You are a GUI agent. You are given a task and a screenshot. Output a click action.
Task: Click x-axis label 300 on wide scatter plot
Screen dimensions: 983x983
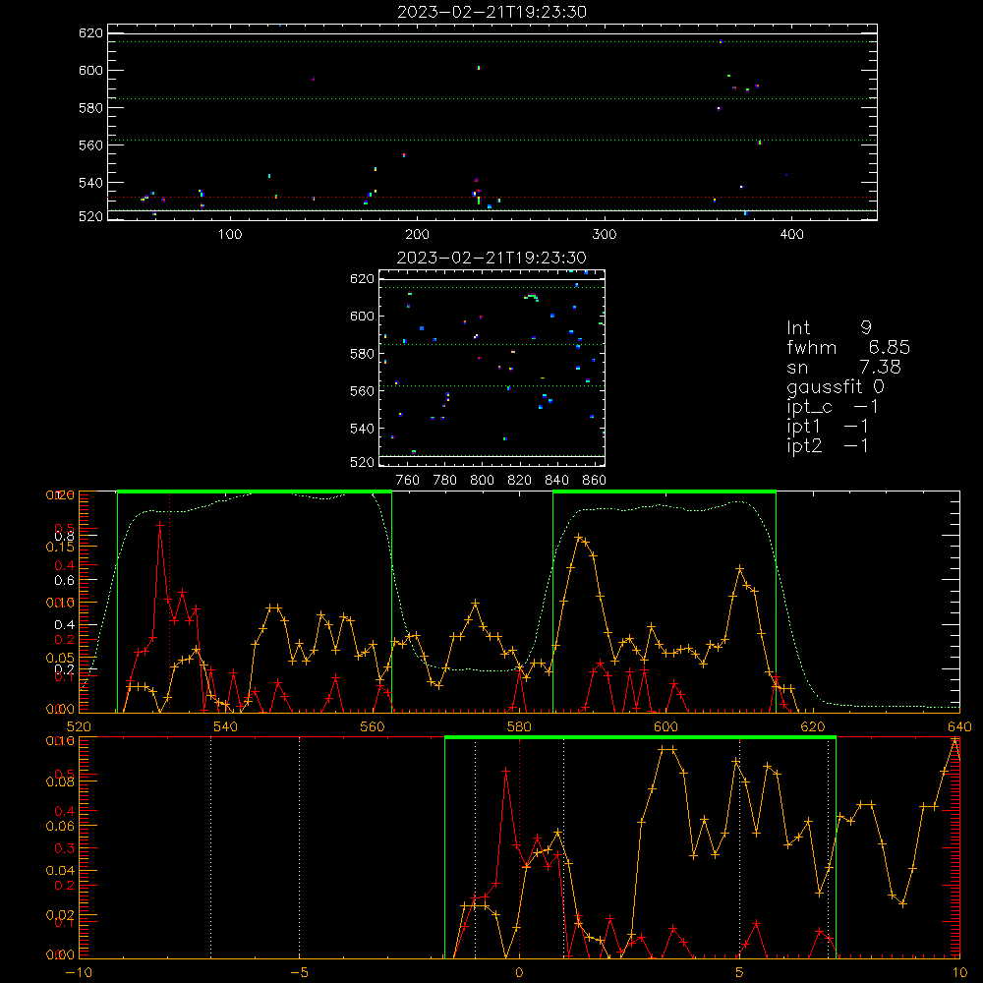[605, 235]
